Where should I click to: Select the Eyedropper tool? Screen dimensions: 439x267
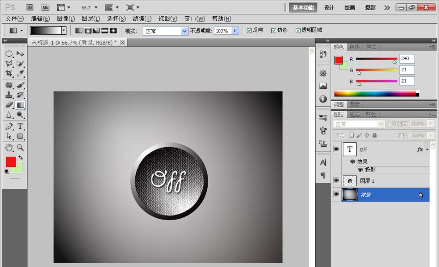pyautogui.click(x=20, y=74)
